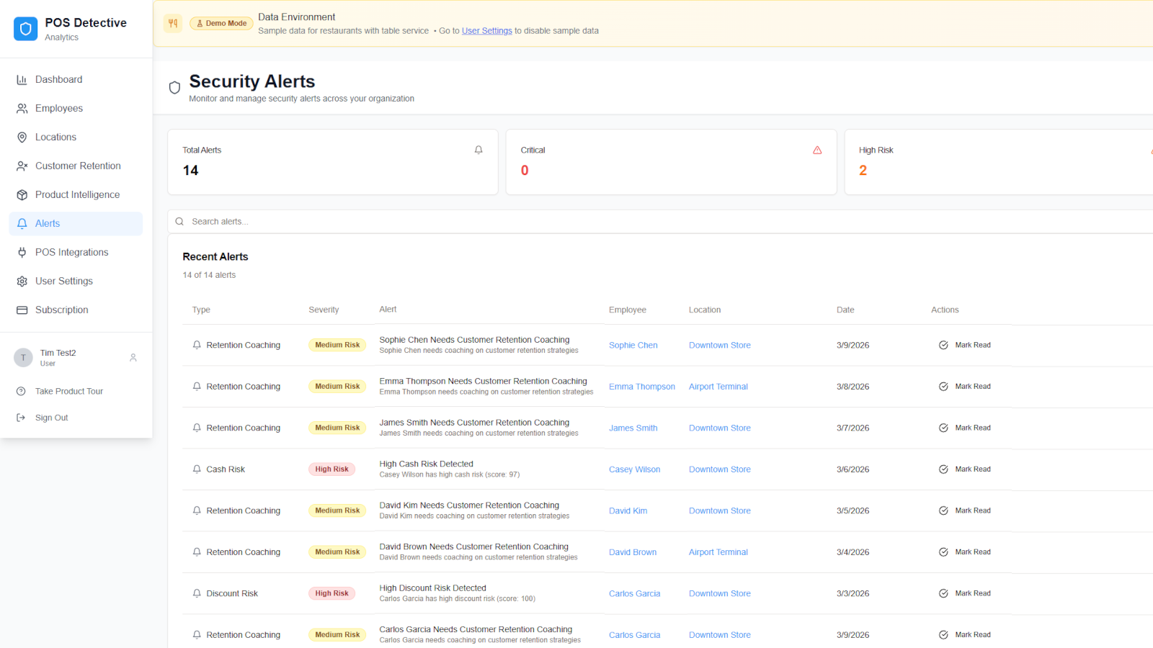Click the bell icon in Total Alerts card
The height and width of the screenshot is (648, 1153).
[478, 150]
